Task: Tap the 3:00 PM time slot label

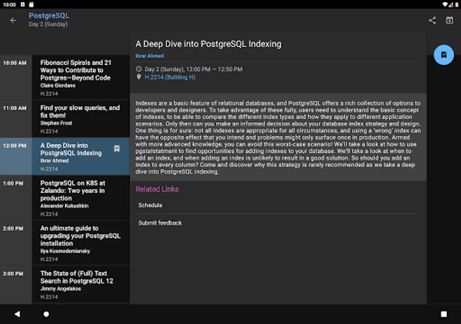Action: click(13, 274)
